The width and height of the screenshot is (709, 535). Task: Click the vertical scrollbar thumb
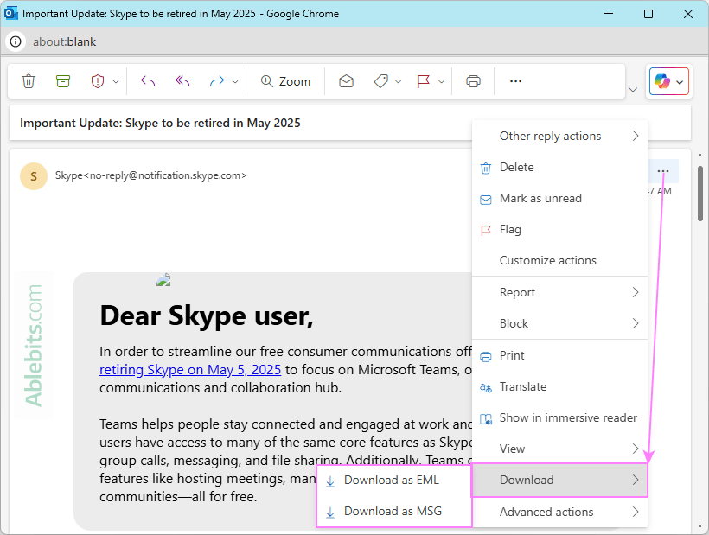coord(700,194)
